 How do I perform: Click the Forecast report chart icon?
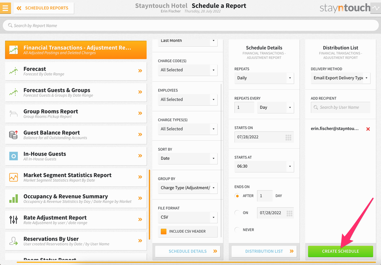click(14, 71)
